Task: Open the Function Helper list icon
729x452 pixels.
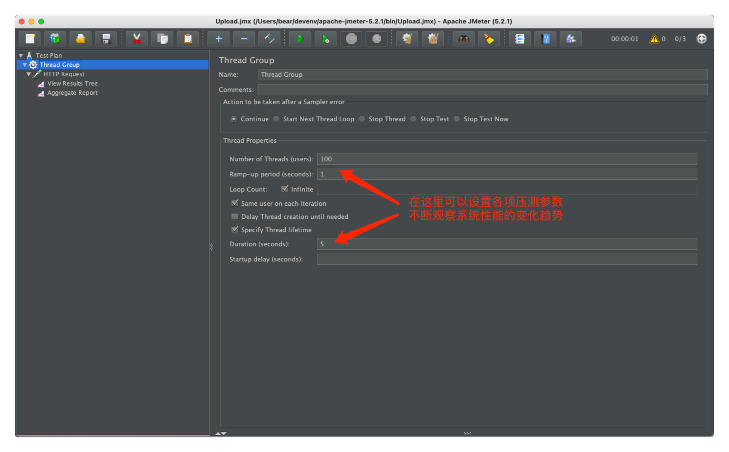Action: click(520, 39)
